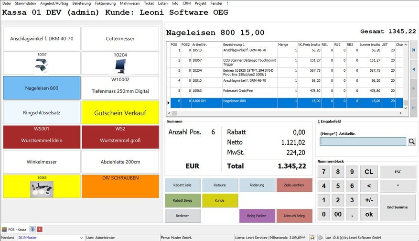Choose the Polierset product tile 10563
Image resolution: width=419 pixels, height=241 pixels.
(42, 186)
